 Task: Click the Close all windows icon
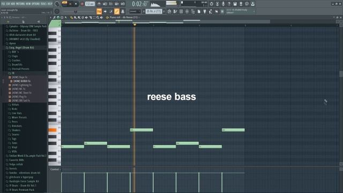pos(217,11)
